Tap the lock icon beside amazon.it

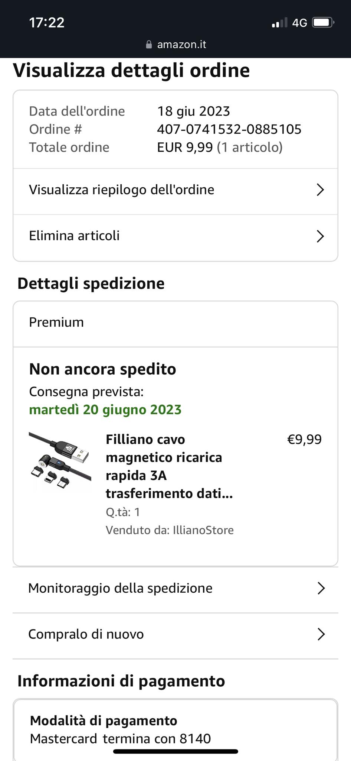pos(149,45)
